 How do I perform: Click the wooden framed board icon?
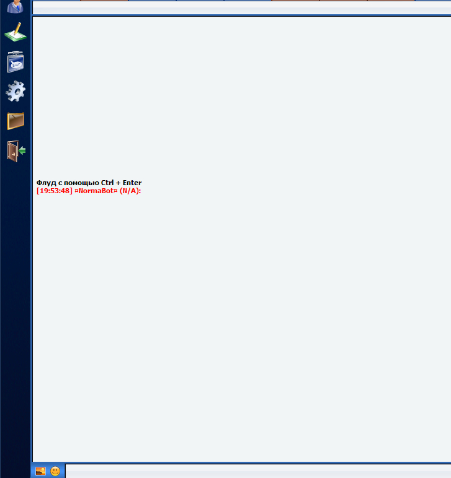(x=16, y=121)
